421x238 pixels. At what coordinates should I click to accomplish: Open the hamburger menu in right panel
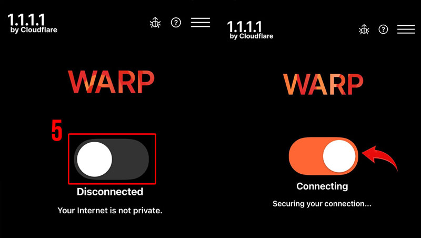tap(406, 29)
